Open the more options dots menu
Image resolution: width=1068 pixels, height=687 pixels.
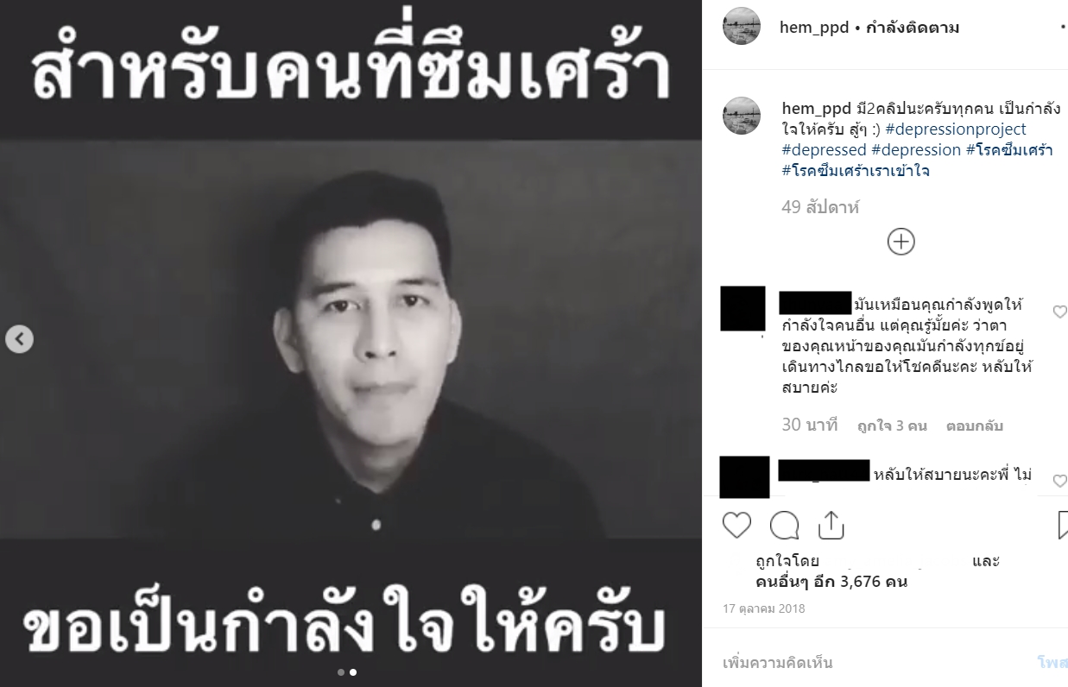tap(1062, 28)
